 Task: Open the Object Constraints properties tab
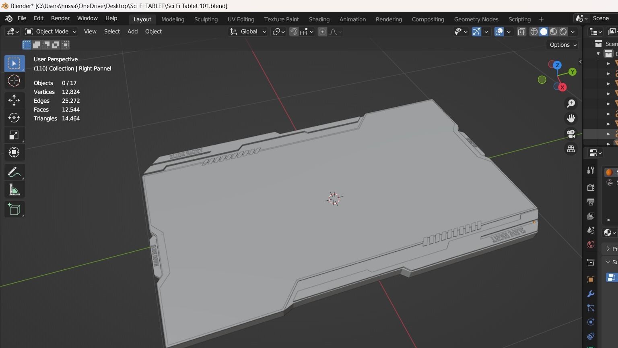[x=591, y=336]
